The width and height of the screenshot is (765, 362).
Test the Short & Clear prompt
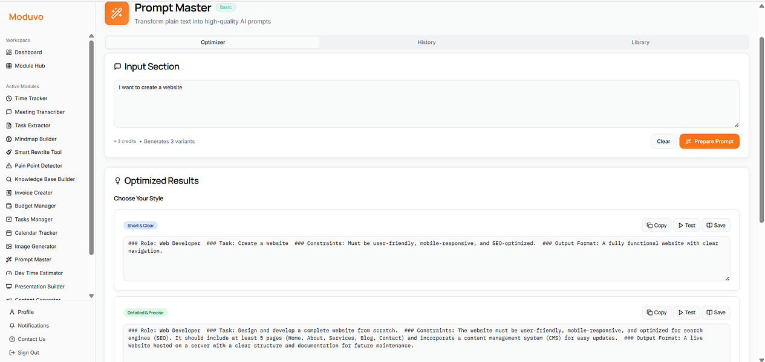(686, 226)
